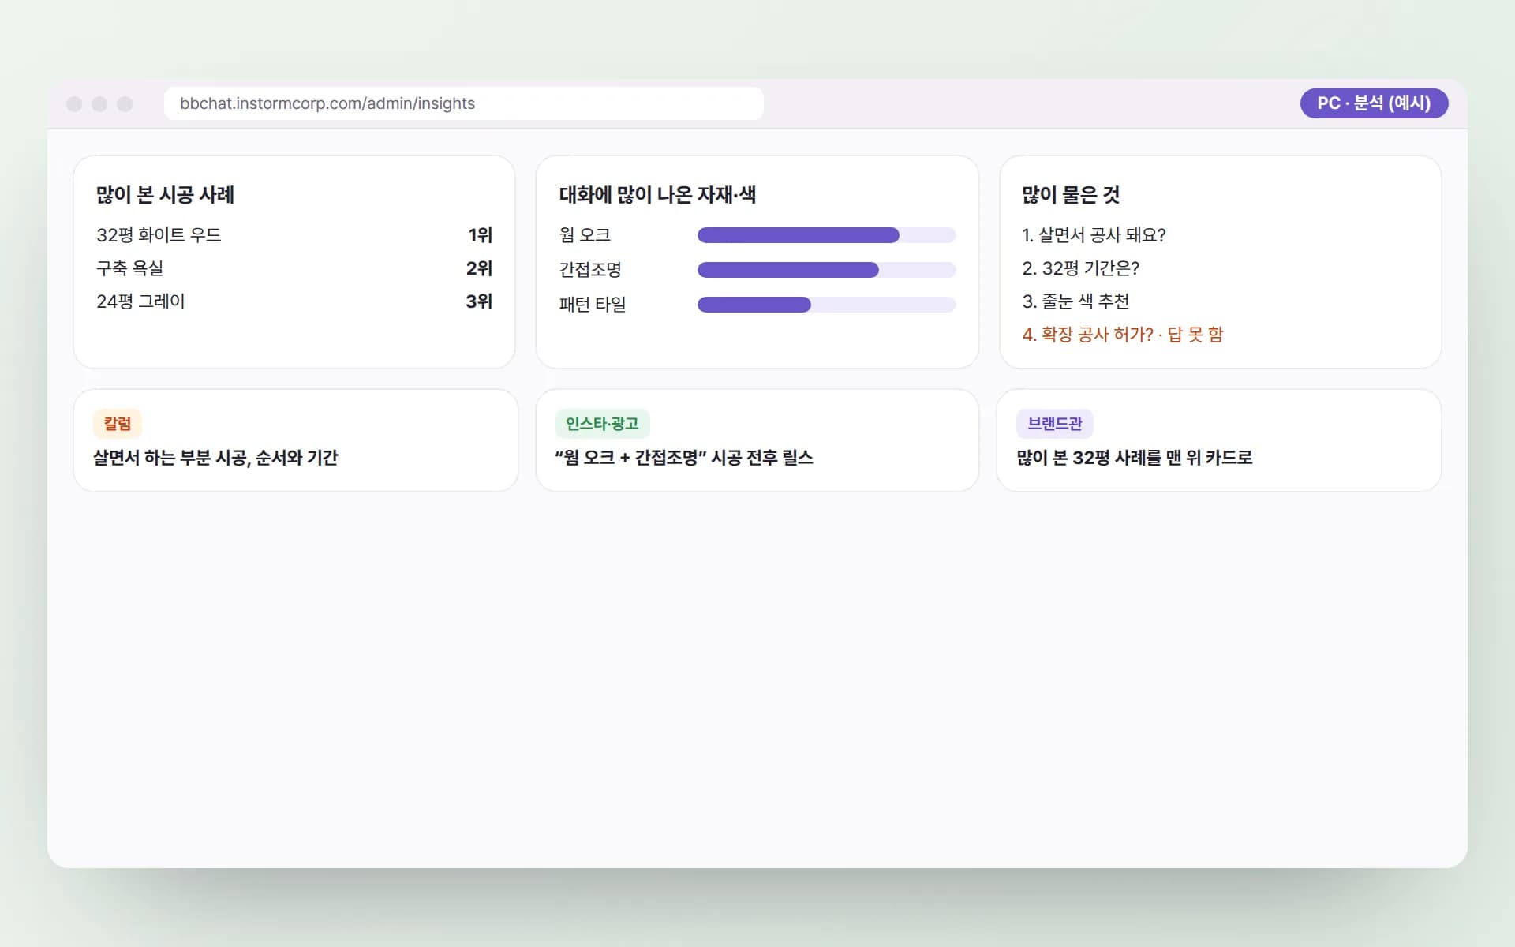Click the address bar with bbchat.instormcorp.com URL
The image size is (1515, 947).
[x=463, y=103]
